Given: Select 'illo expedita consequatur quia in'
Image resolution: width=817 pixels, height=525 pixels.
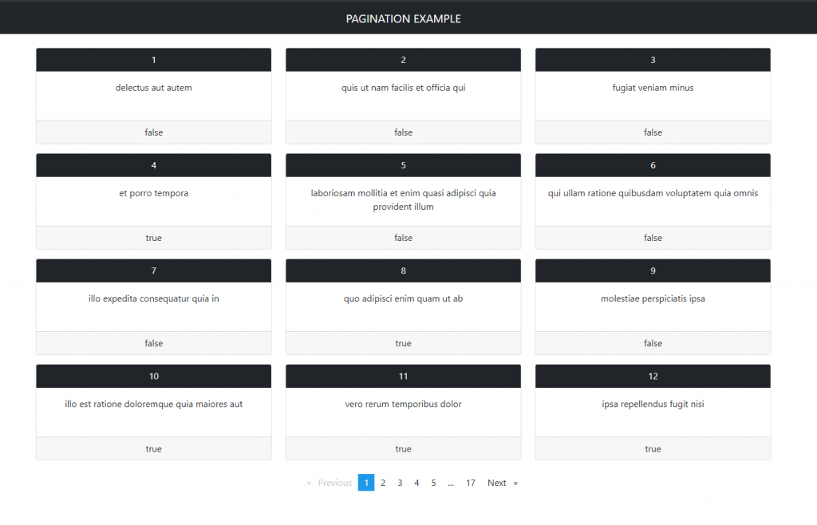Looking at the screenshot, I should point(154,298).
